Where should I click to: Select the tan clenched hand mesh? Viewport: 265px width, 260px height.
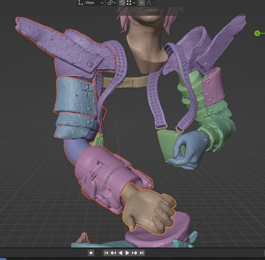click(x=147, y=210)
